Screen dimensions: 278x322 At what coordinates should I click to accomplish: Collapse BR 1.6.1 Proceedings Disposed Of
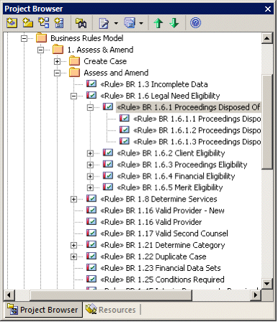point(90,107)
